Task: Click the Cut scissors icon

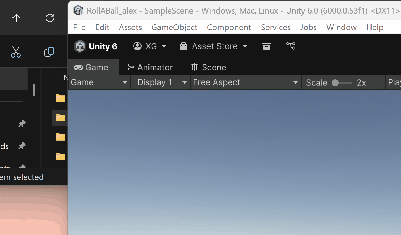Action: pos(16,52)
